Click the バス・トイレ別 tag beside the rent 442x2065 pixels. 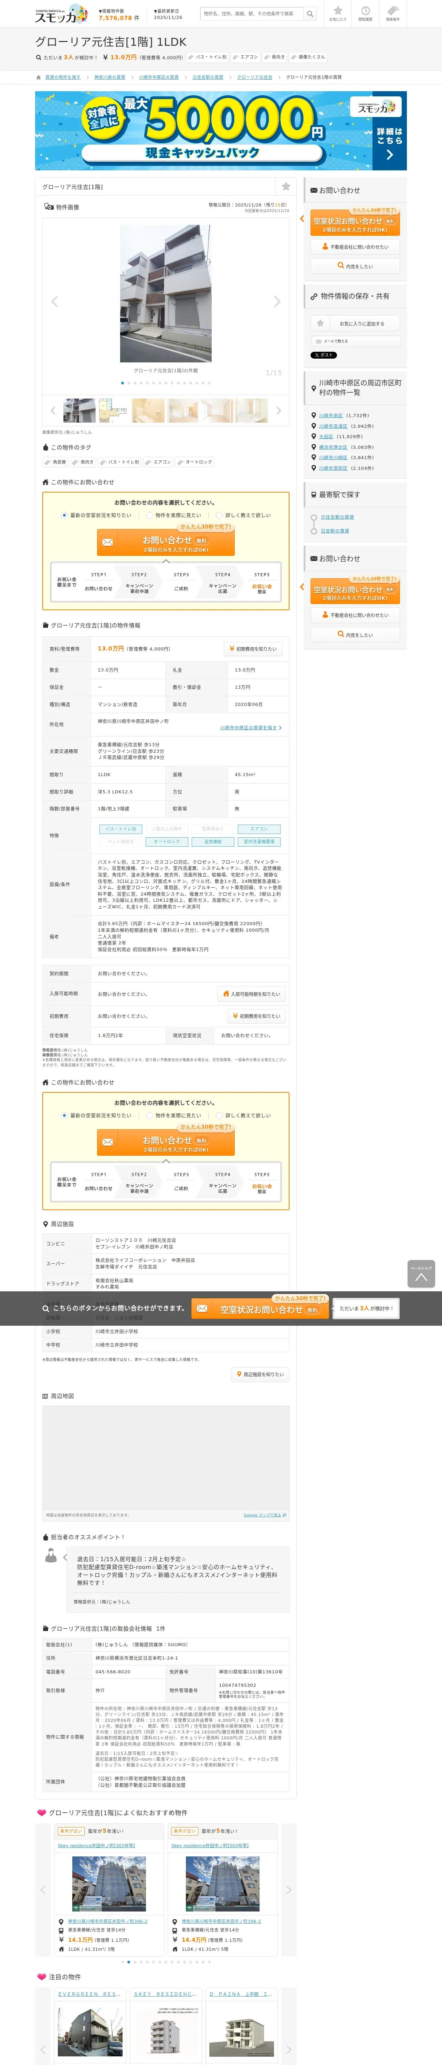[x=209, y=58]
